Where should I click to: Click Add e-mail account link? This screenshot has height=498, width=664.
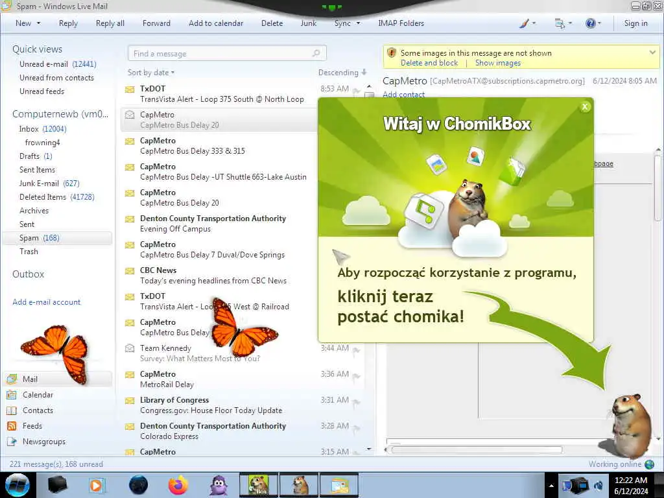point(46,302)
